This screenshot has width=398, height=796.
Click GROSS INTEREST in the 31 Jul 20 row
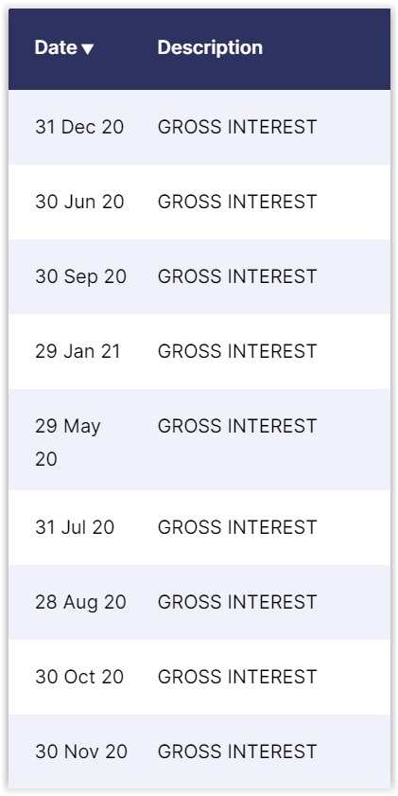click(237, 527)
